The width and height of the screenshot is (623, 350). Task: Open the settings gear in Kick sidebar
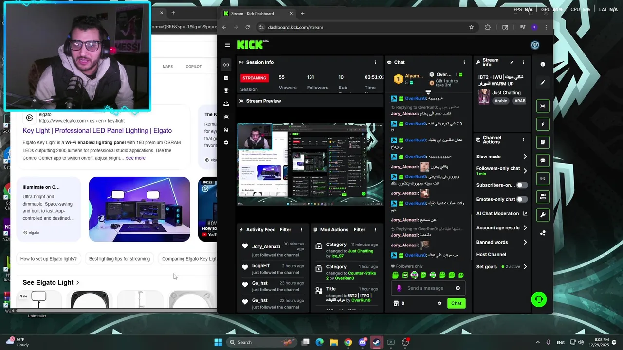(226, 143)
